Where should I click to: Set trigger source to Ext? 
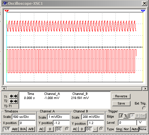pos(143,116)
